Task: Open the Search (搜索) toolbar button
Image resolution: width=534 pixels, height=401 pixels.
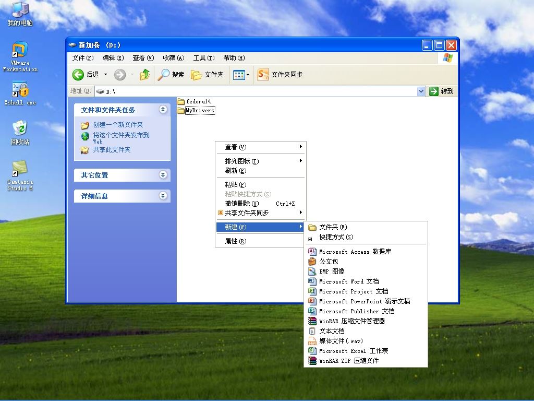Action: coord(171,75)
